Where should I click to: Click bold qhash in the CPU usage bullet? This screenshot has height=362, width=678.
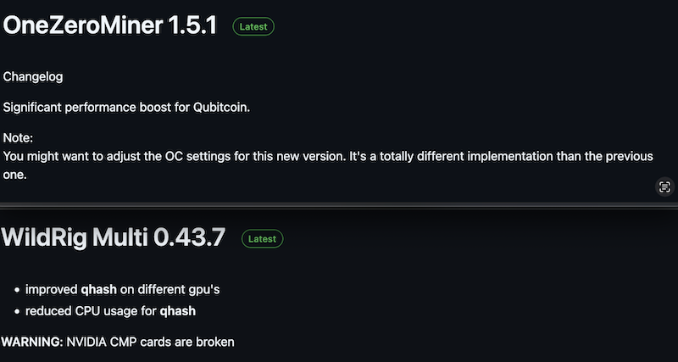tap(178, 311)
